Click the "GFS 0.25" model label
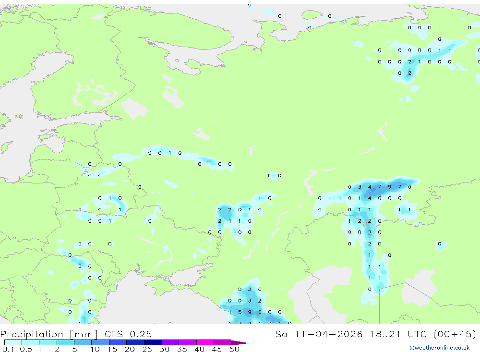The height and width of the screenshot is (352, 480). 128,334
